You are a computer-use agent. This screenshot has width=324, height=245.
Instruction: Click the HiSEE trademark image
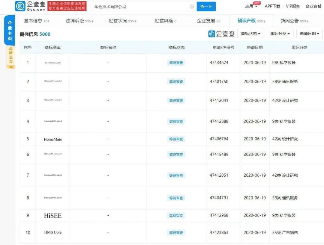[53, 216]
